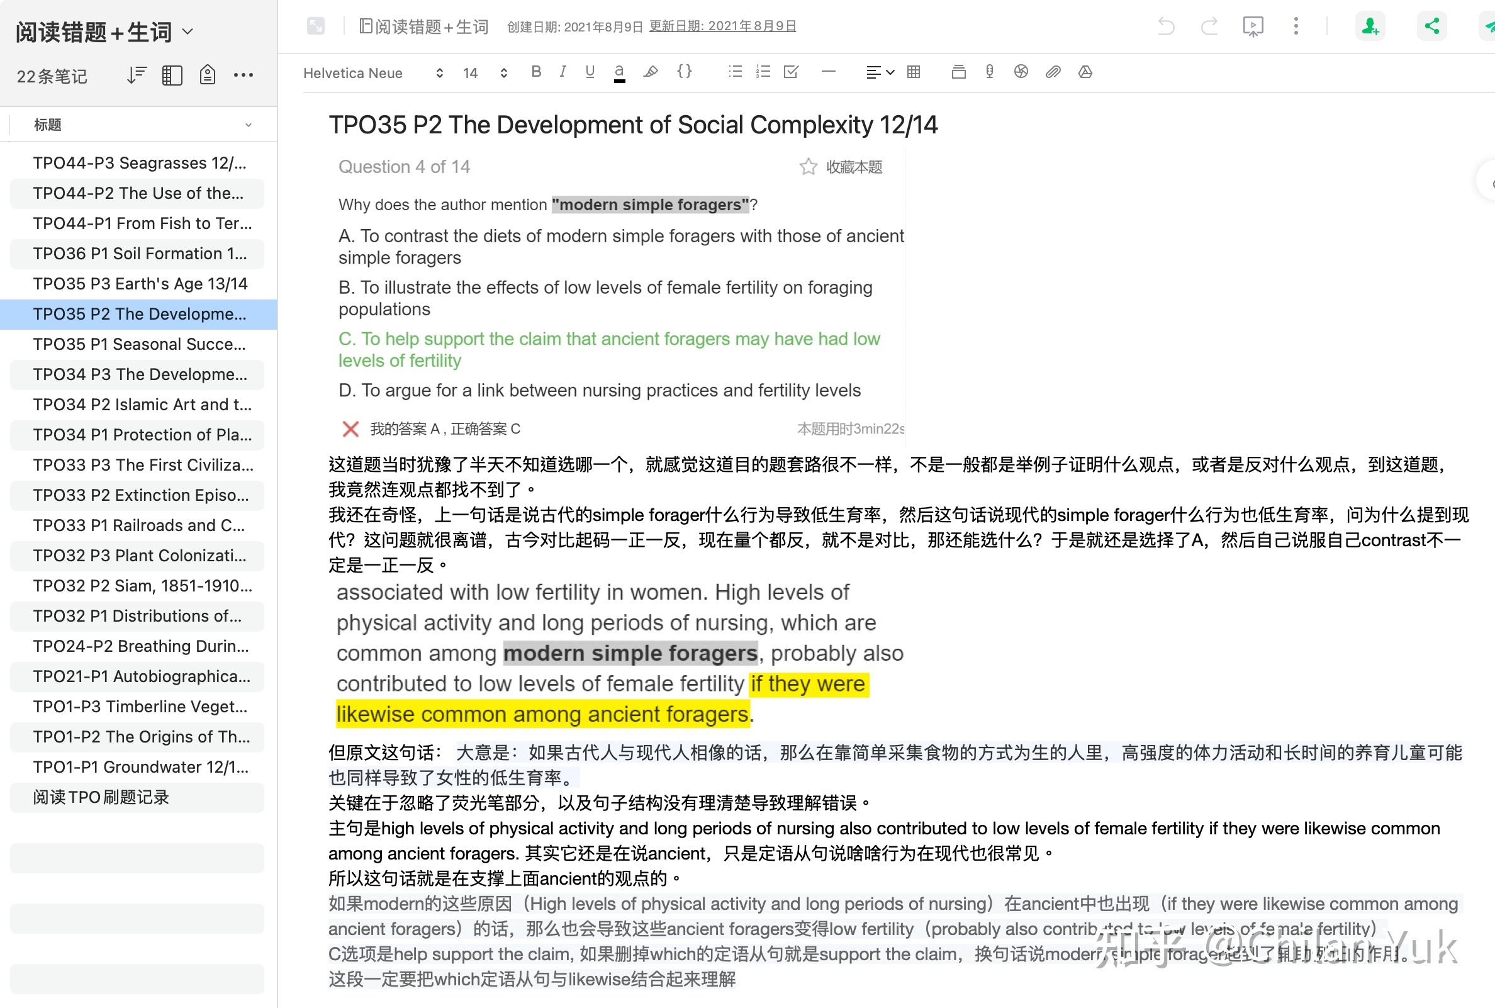Insert a code block
This screenshot has height=1008, width=1495.
point(685,71)
